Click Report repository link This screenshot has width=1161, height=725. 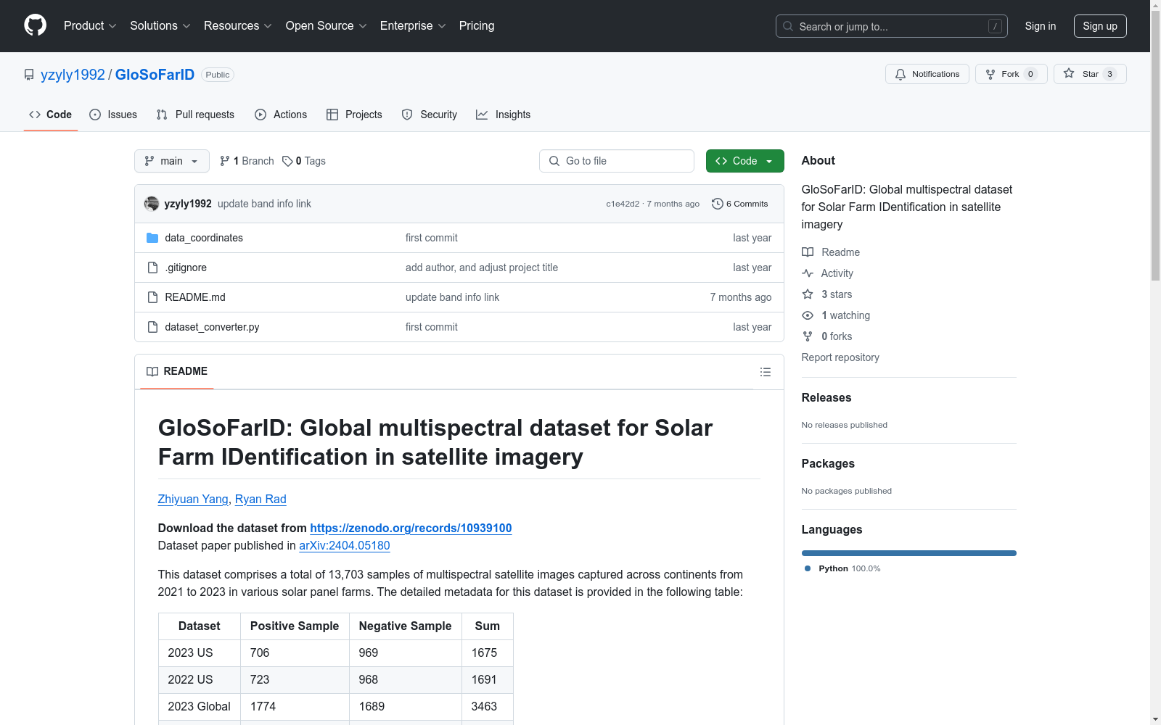[840, 357]
